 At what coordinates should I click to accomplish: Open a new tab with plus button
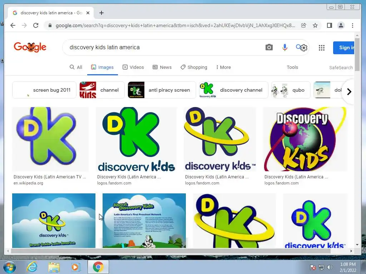point(101,13)
